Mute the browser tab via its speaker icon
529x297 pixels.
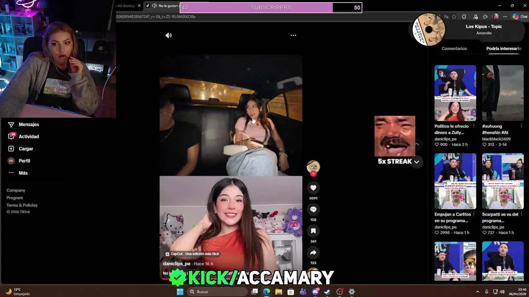(154, 6)
